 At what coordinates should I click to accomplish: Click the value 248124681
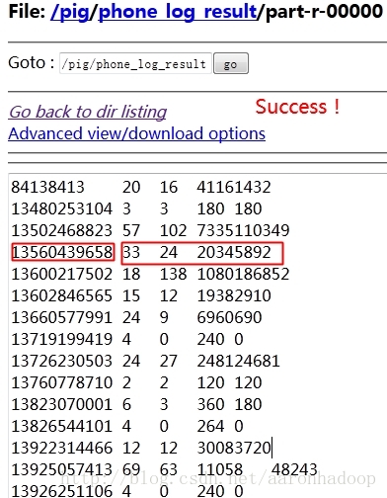click(x=238, y=361)
